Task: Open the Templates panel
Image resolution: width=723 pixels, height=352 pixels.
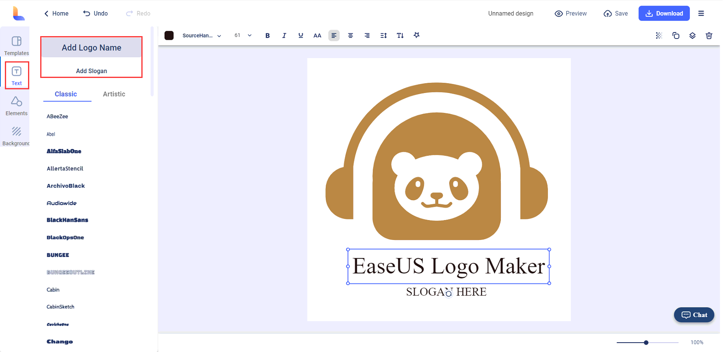Action: coord(16,46)
